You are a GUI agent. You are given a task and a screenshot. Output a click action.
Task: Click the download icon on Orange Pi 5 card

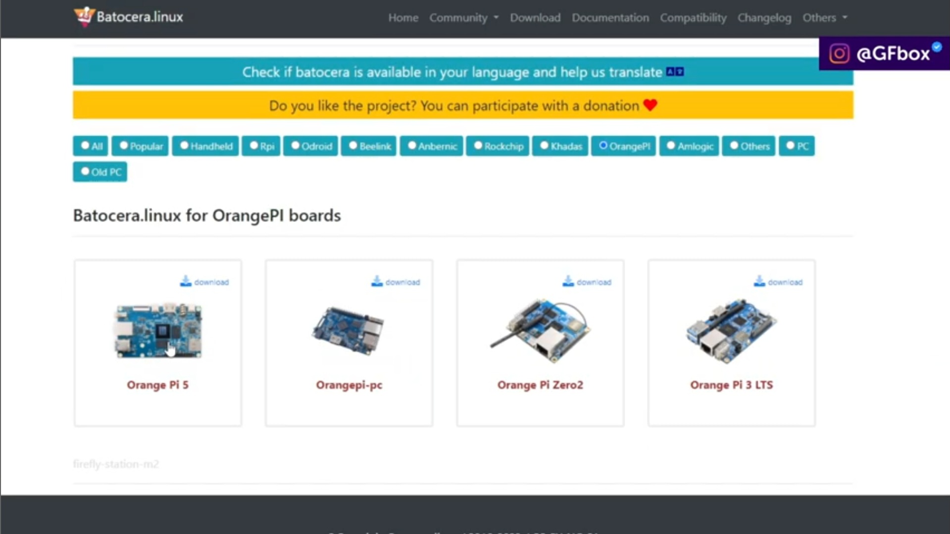pyautogui.click(x=185, y=281)
